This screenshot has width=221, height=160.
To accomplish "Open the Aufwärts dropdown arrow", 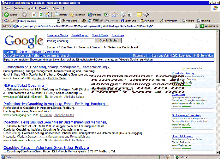I will tap(157, 21).
